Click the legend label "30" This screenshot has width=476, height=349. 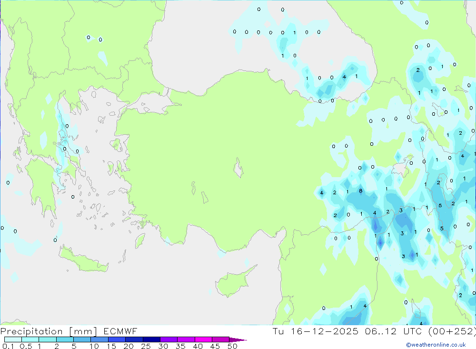pyautogui.click(x=163, y=346)
